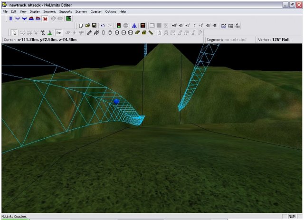Open the Segment menu
The height and width of the screenshot is (220, 304).
(x=49, y=11)
